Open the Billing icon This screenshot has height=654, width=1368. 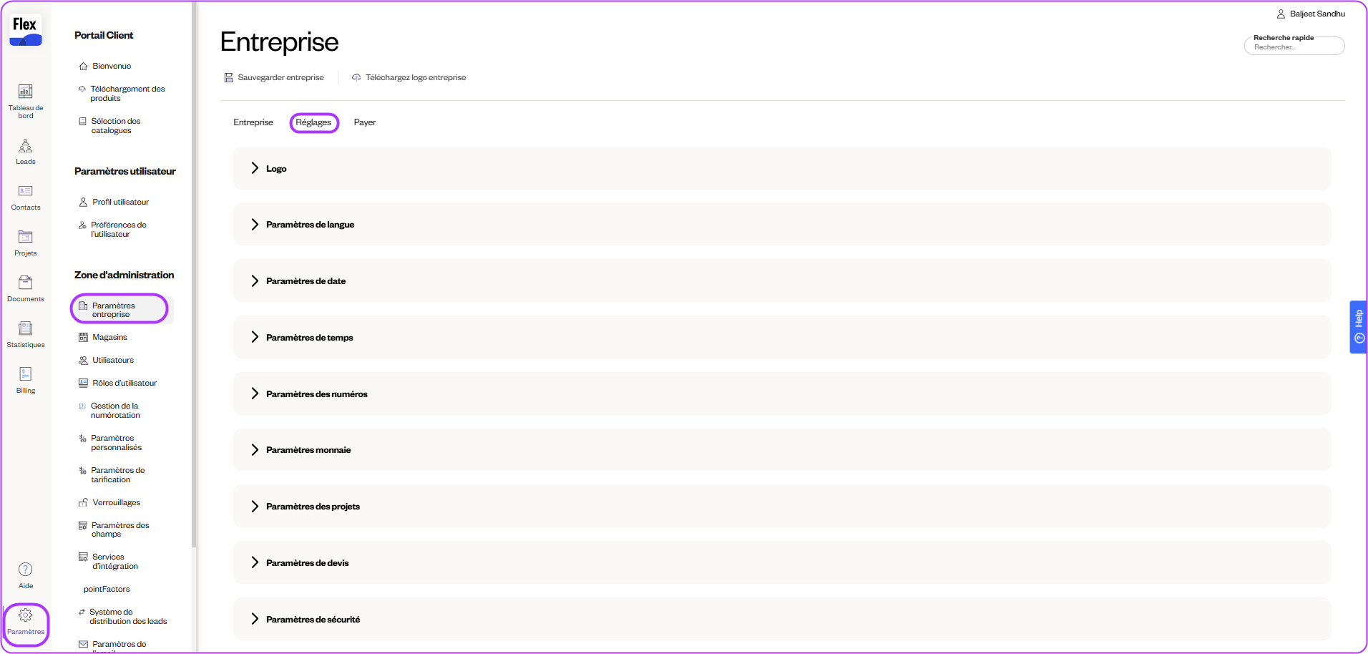(x=25, y=375)
